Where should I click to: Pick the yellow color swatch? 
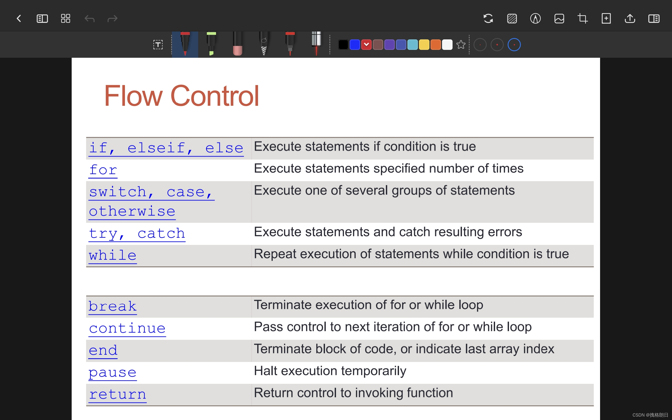click(x=424, y=45)
